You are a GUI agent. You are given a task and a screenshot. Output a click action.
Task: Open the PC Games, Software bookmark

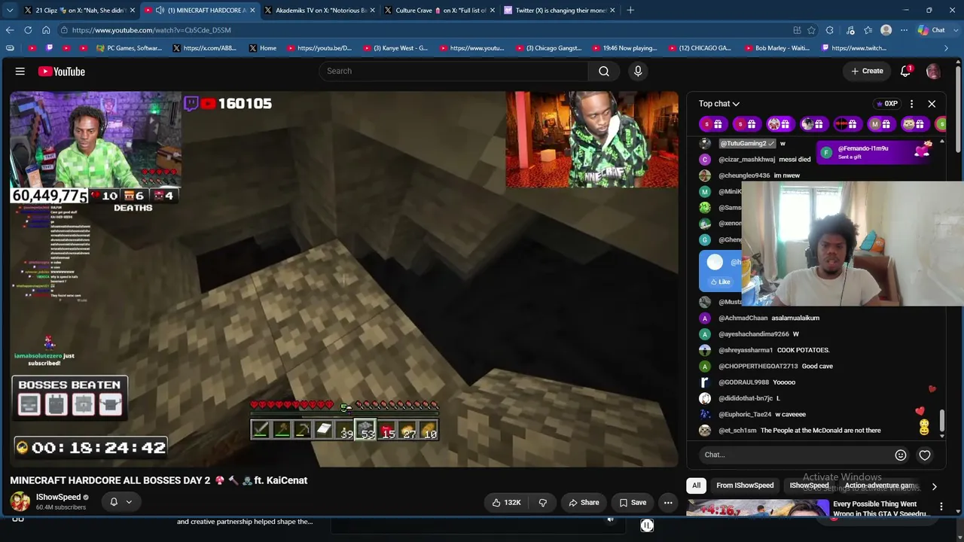coord(129,48)
